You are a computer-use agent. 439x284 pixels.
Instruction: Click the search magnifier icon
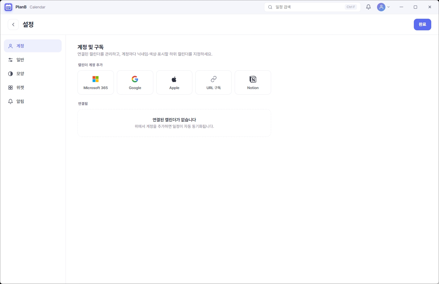(x=270, y=7)
